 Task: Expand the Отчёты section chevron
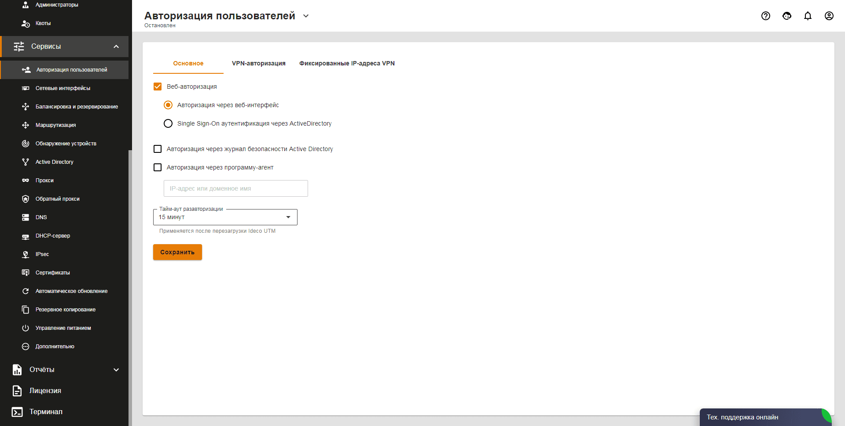coord(116,370)
